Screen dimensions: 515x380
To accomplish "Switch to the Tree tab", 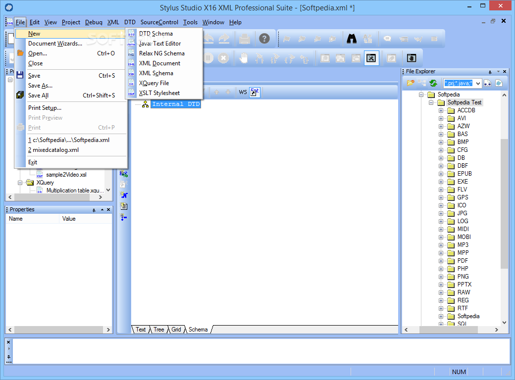I will [158, 330].
